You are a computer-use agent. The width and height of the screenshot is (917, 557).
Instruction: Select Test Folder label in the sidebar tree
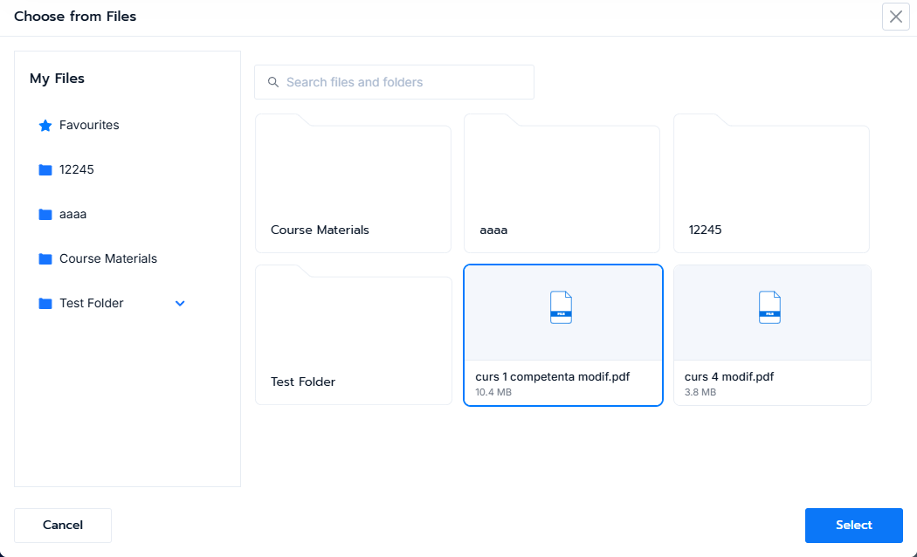[91, 303]
